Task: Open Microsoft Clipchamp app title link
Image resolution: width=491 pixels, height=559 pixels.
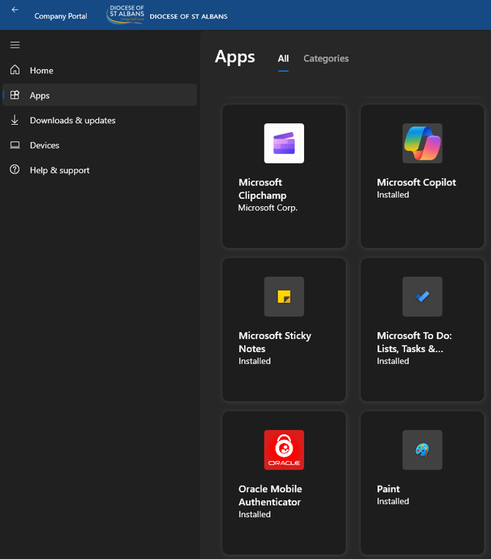Action: point(262,189)
